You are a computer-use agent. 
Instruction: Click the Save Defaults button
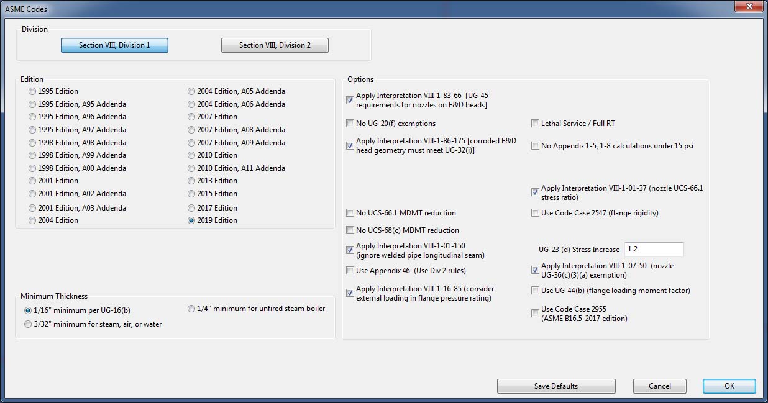(556, 386)
